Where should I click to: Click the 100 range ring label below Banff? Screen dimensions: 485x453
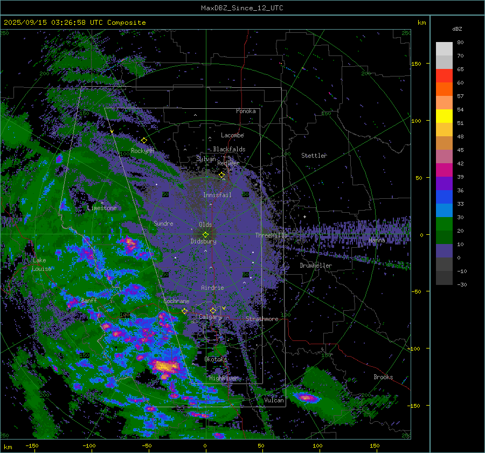point(125,315)
